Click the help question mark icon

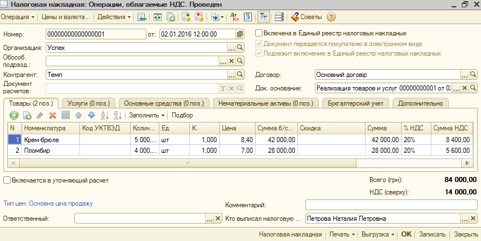click(331, 17)
